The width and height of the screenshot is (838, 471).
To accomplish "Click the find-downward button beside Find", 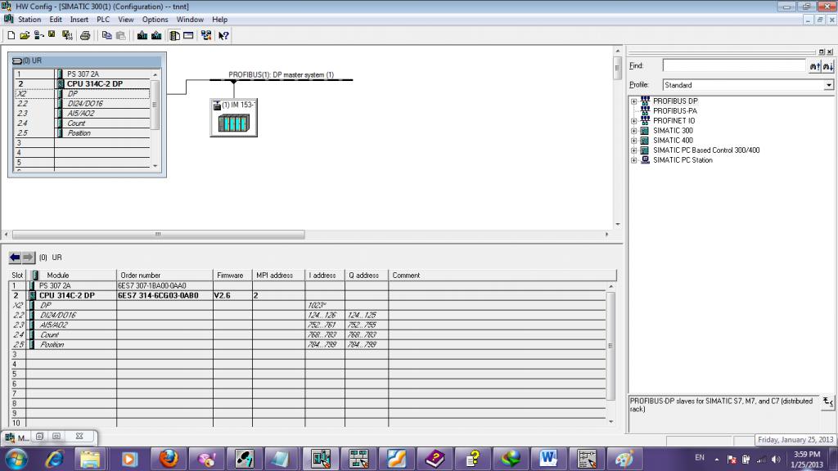I will tap(828, 66).
